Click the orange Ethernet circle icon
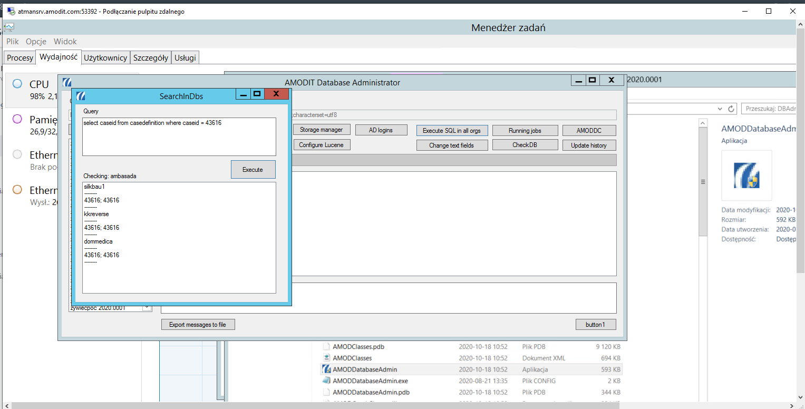Image resolution: width=805 pixels, height=409 pixels. pyautogui.click(x=17, y=190)
